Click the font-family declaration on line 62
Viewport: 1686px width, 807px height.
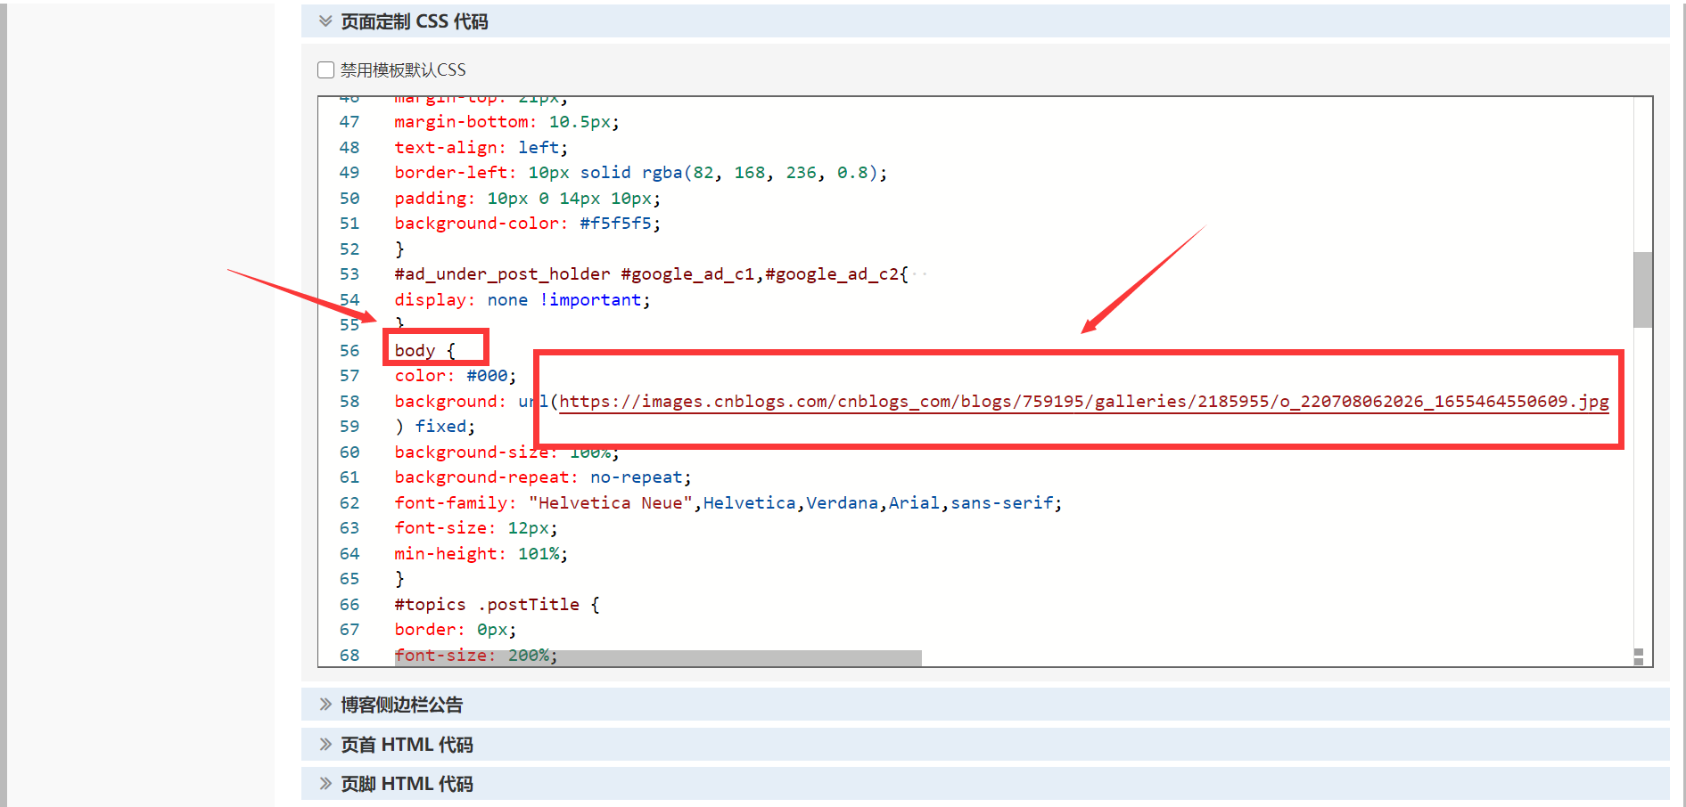point(728,503)
